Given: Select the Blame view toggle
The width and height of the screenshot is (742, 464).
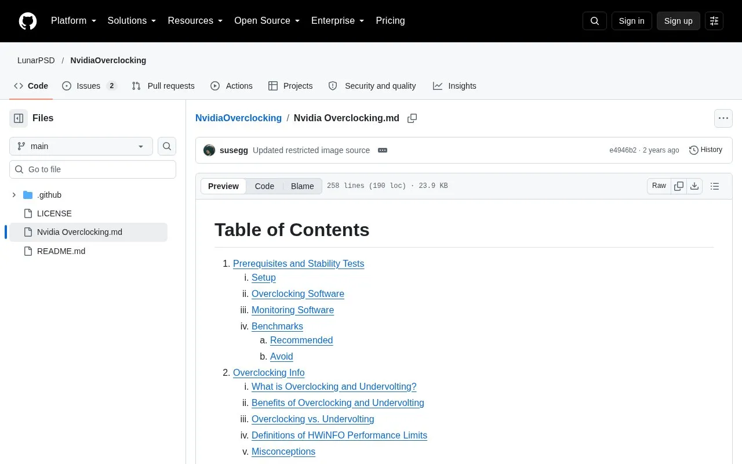Looking at the screenshot, I should point(303,186).
